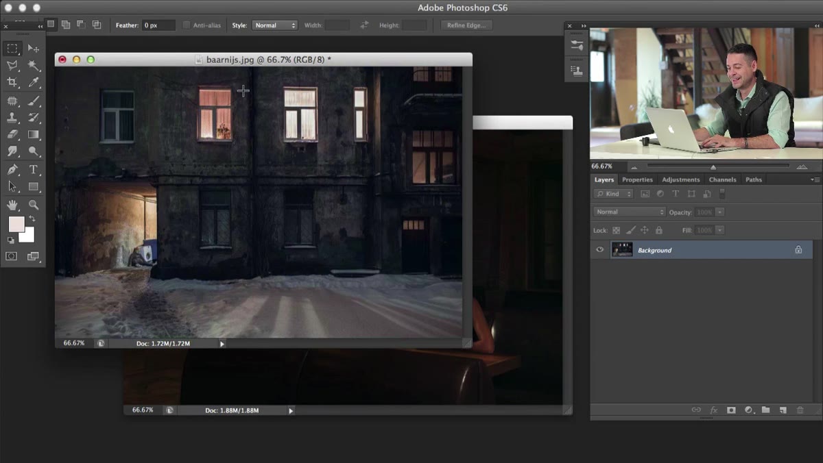Select the Move tool
823x463 pixels.
coord(33,48)
